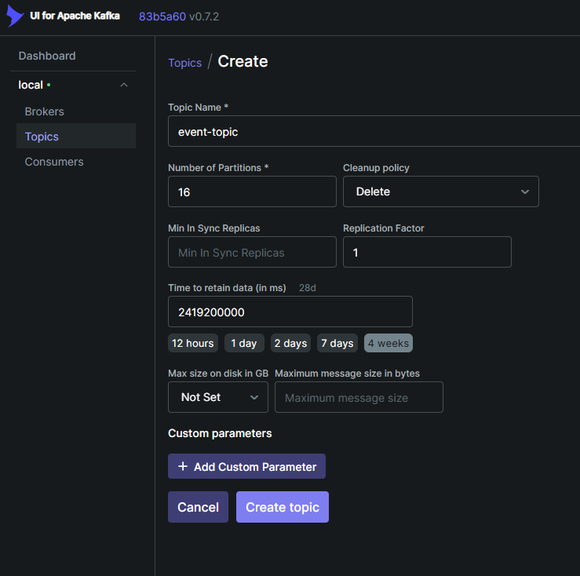The height and width of the screenshot is (576, 580).
Task: Click the 28d retention hint text
Action: point(308,288)
